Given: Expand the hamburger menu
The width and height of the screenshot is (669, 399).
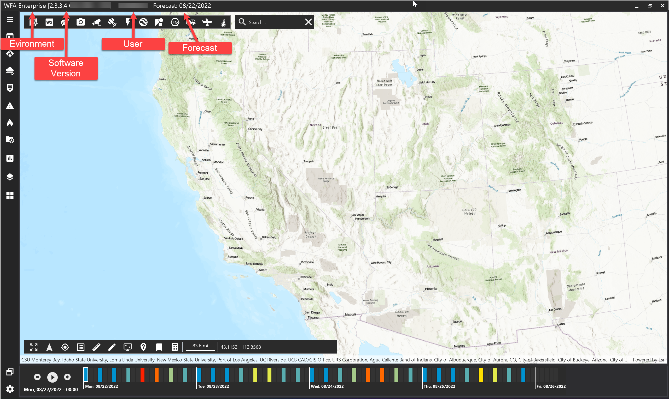Looking at the screenshot, I should coord(10,19).
